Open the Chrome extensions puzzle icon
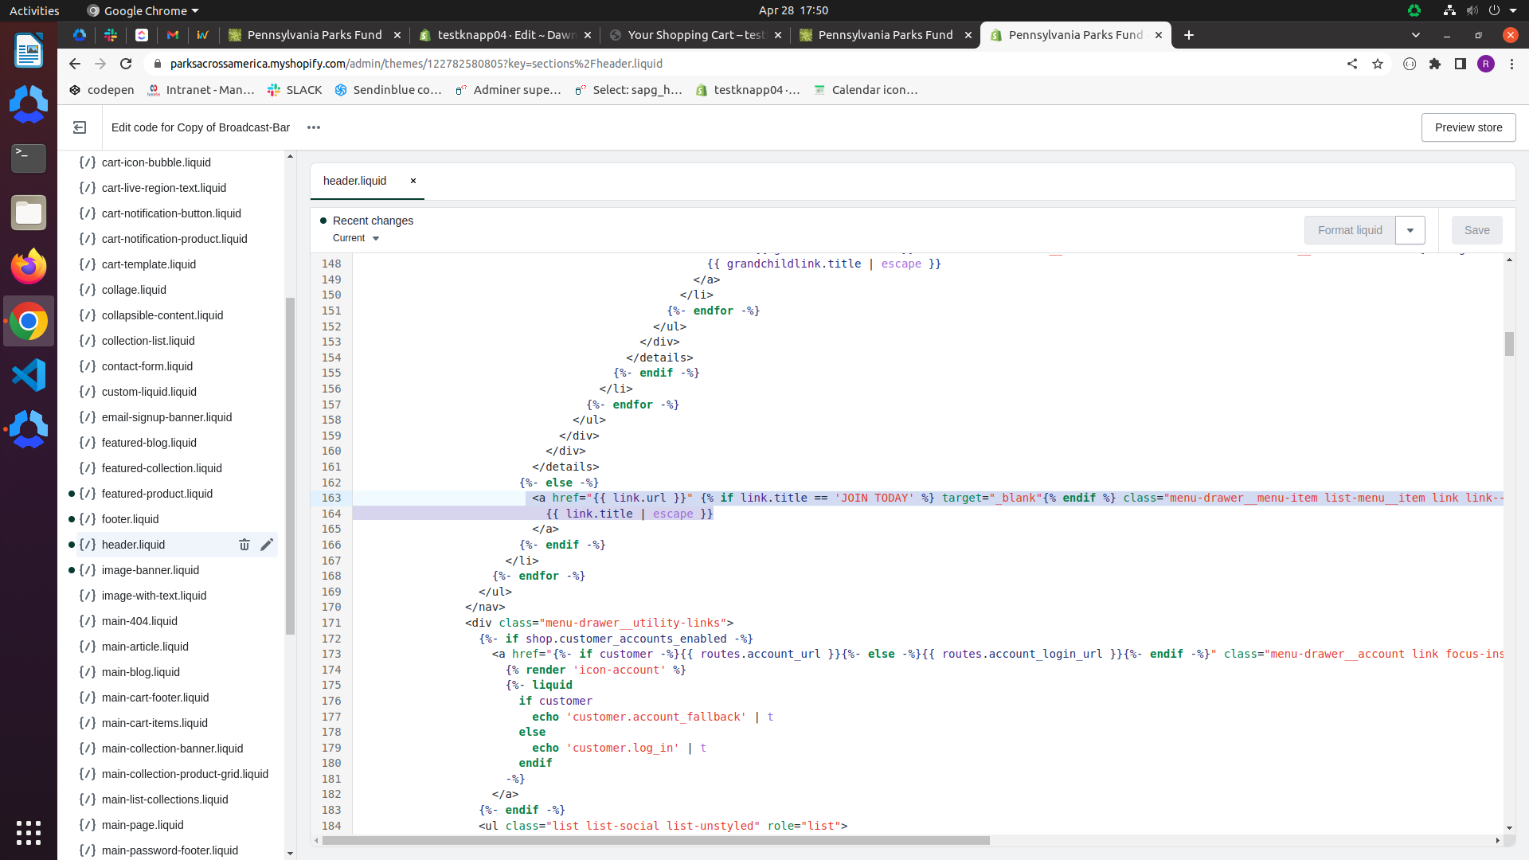1529x860 pixels. [1435, 64]
